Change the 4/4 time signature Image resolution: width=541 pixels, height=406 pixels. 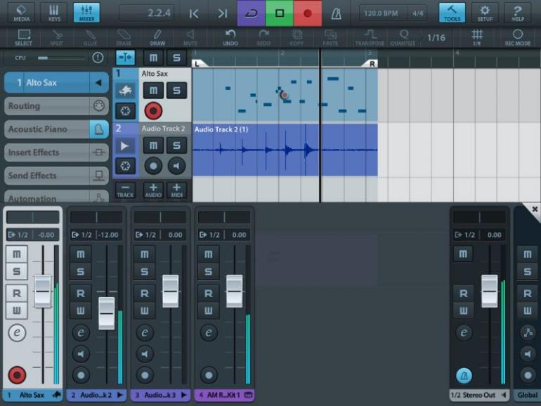click(x=417, y=13)
